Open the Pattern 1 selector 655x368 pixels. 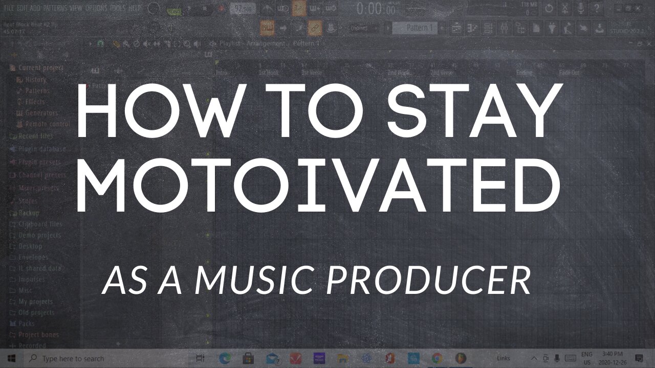(414, 28)
